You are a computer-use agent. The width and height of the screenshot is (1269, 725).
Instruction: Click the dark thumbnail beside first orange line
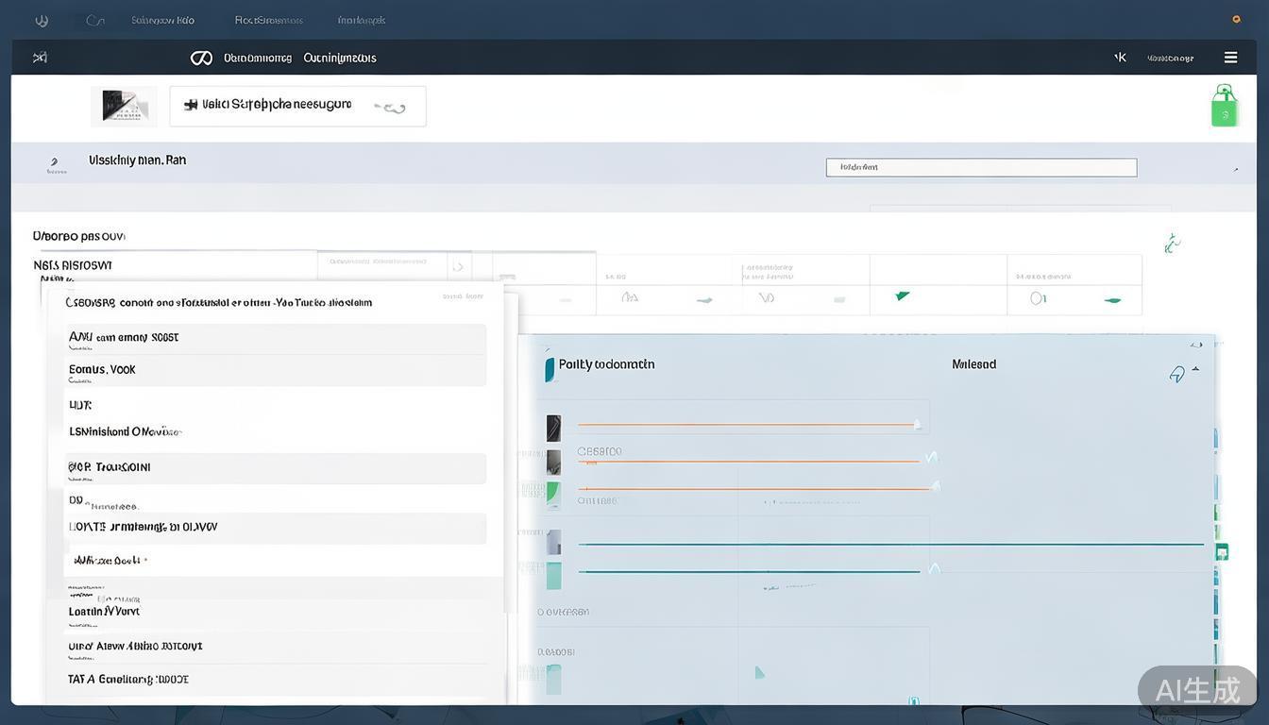click(x=553, y=429)
